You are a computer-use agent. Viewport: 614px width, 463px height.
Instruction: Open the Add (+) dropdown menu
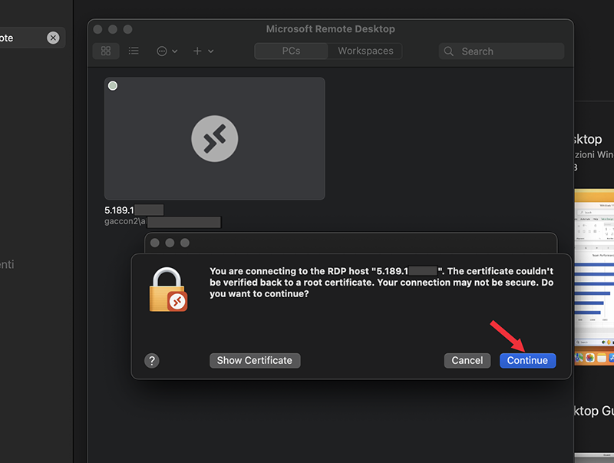pyautogui.click(x=203, y=51)
